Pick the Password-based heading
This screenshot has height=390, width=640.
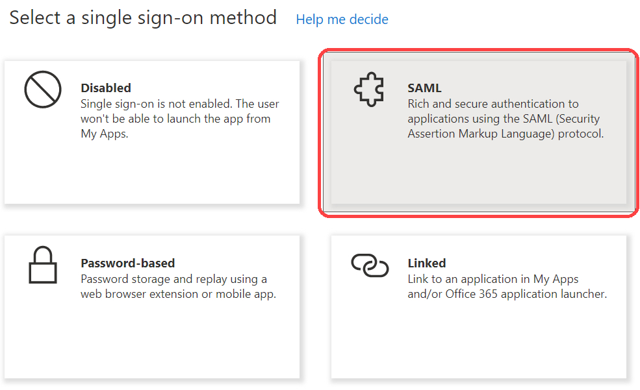click(x=128, y=263)
